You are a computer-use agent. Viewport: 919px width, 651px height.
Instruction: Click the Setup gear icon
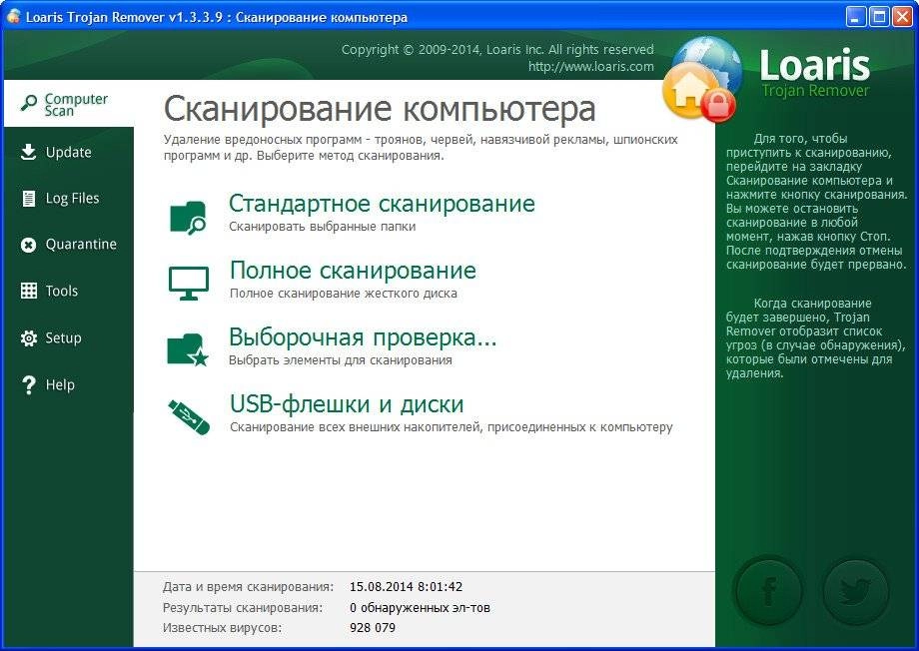tap(29, 338)
